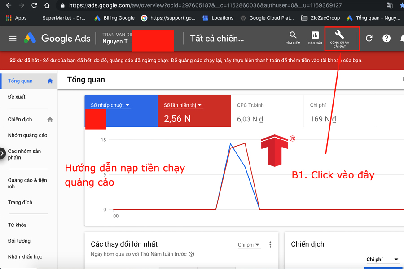Viewport: 404px width, 269px height.
Task: Open Công cụ và cài đặt
Action: tap(340, 39)
